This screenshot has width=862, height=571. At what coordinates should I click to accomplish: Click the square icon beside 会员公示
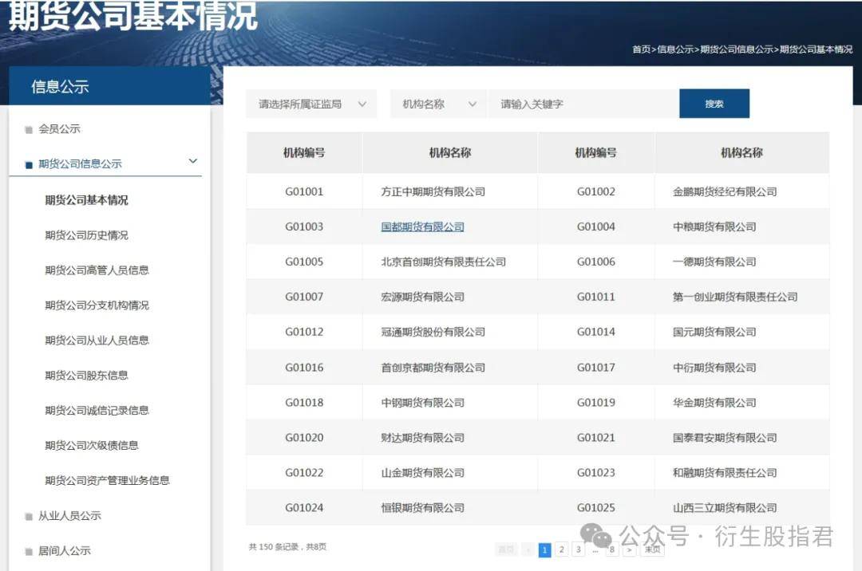(x=27, y=128)
